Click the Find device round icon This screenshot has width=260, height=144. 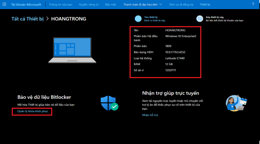[138, 19]
